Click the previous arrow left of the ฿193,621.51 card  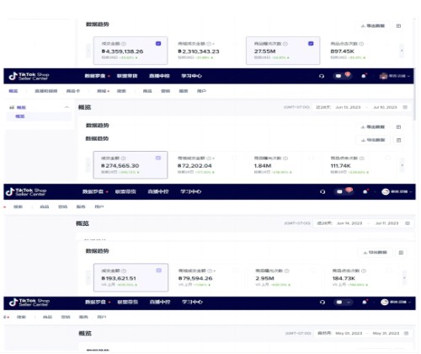tap(88, 277)
